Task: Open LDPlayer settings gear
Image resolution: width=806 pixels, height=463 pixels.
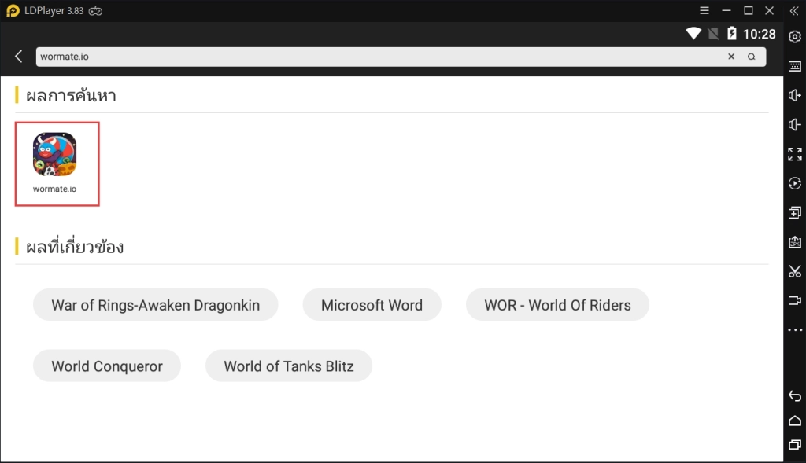Action: (794, 36)
